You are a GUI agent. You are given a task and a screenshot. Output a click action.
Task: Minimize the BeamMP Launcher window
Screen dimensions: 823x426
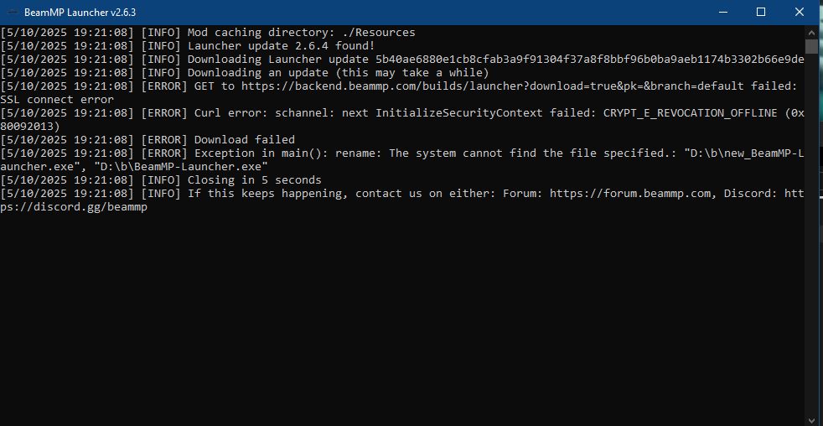722,12
